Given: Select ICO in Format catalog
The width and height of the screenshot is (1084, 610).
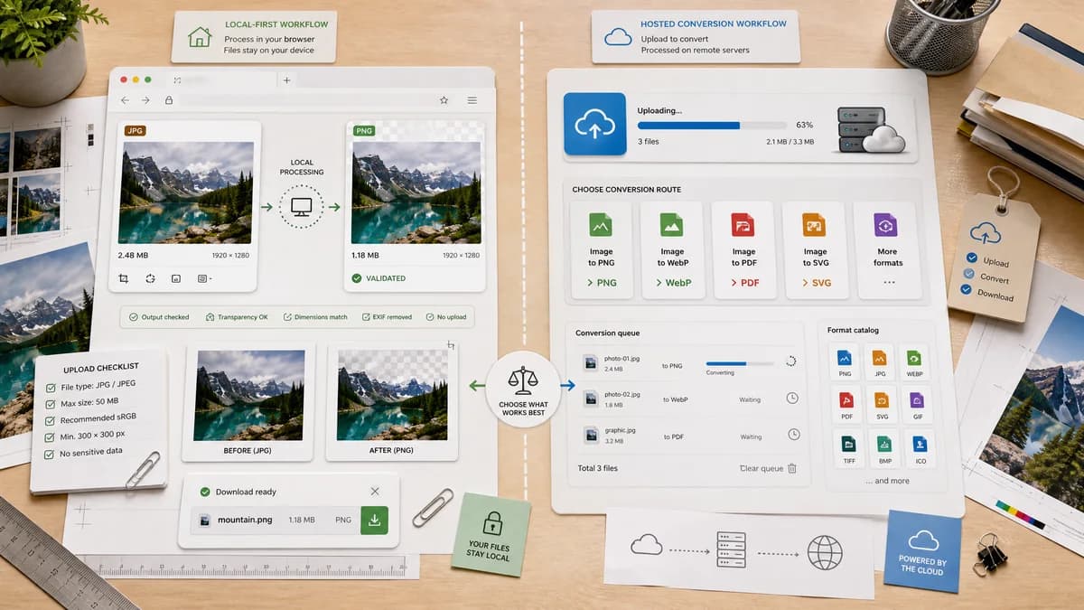Looking at the screenshot, I should point(919,448).
